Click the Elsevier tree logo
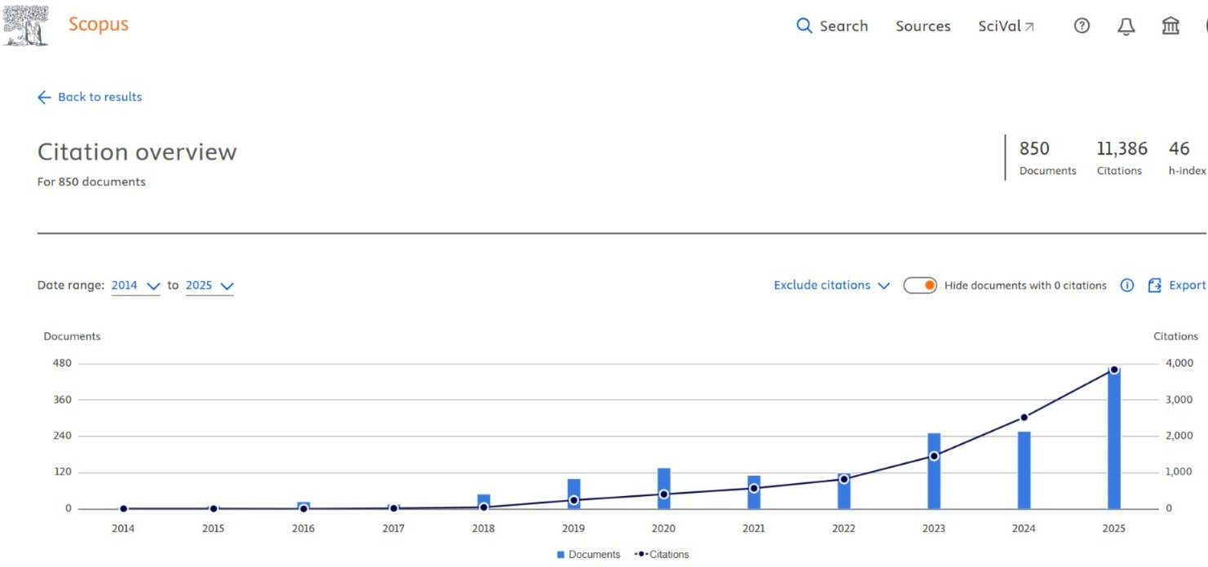Screen dimensions: 1208x567 26,25
